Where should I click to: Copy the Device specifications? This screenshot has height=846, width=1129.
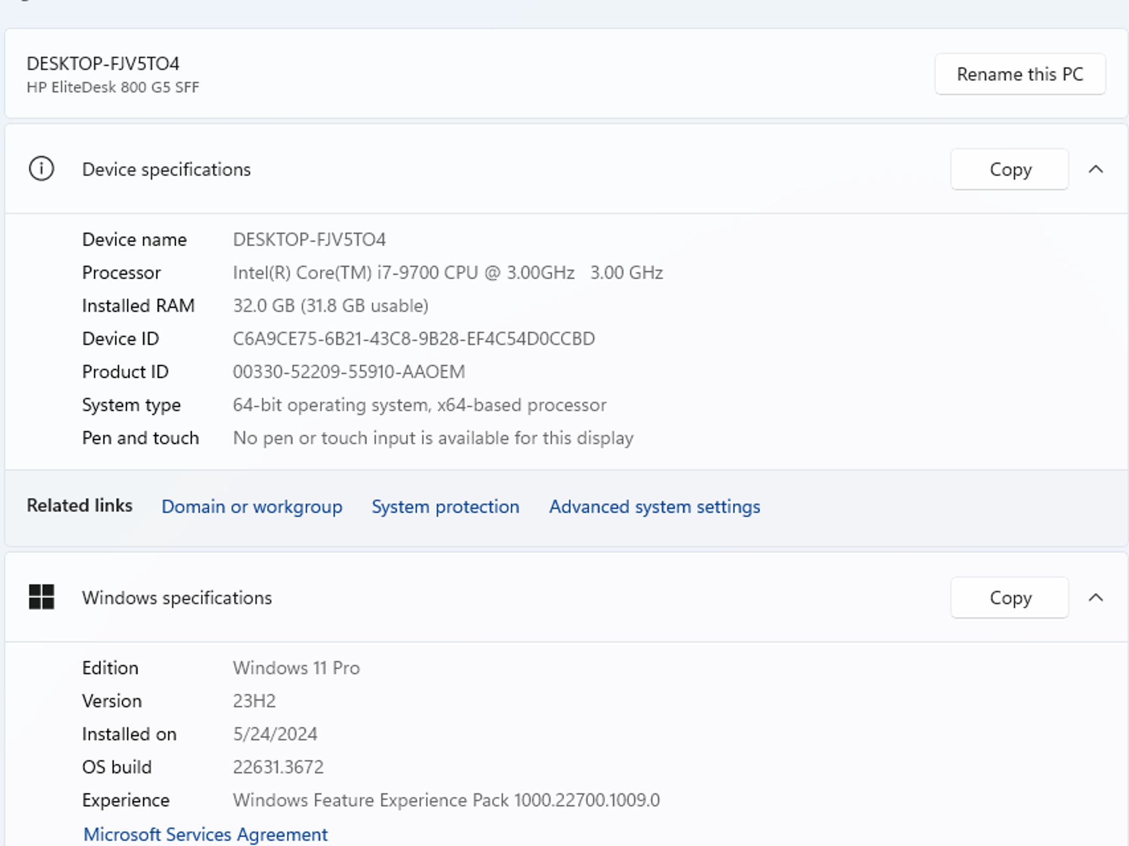(x=1010, y=169)
